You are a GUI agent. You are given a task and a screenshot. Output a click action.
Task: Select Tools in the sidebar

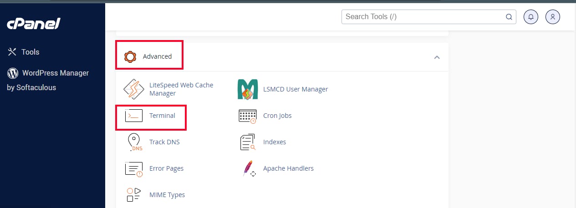(30, 52)
